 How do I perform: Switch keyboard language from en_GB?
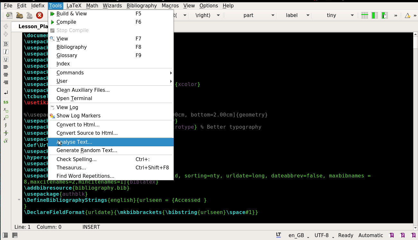coord(296,235)
